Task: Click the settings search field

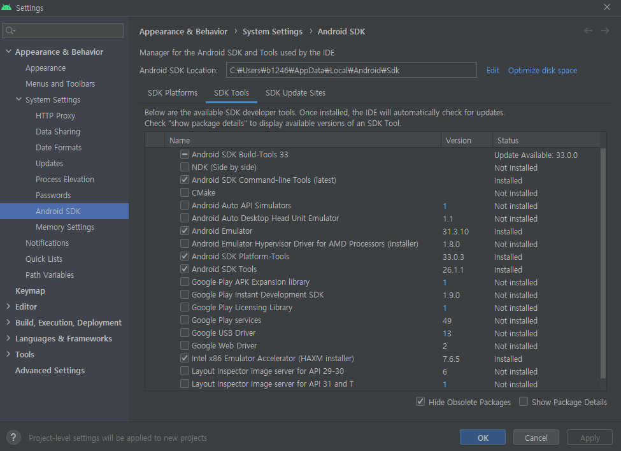Action: click(62, 31)
